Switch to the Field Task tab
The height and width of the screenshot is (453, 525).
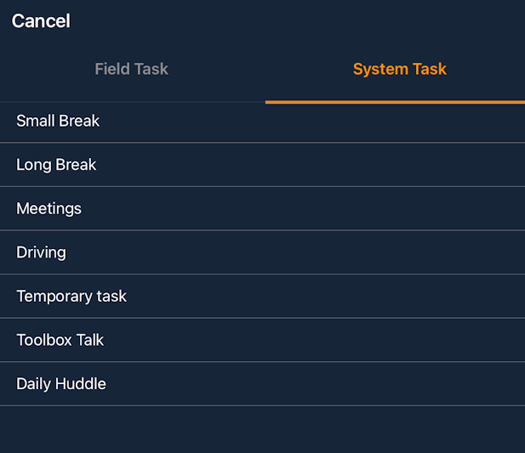coord(131,70)
